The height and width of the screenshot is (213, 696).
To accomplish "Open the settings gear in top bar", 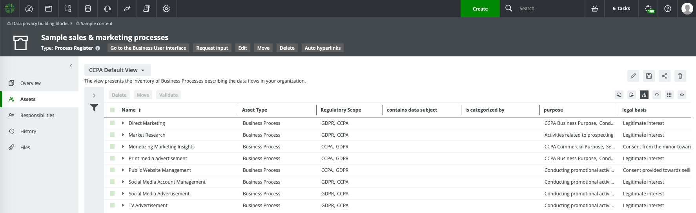I will click(x=166, y=9).
